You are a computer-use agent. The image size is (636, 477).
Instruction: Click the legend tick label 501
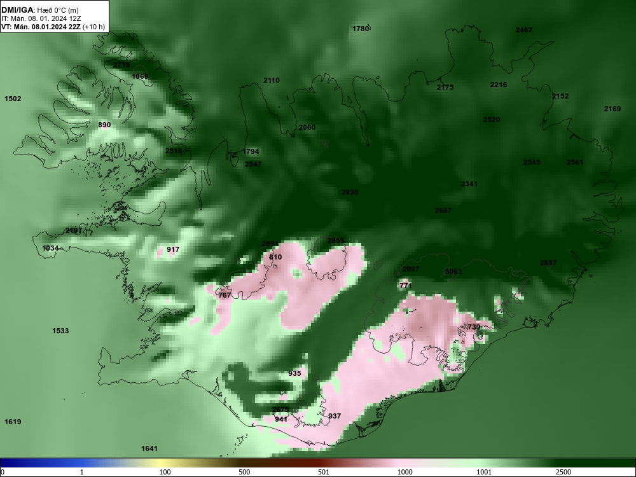(x=323, y=472)
